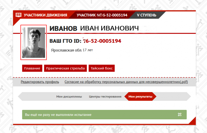Select the Практическая стрельба tag
This screenshot has height=133, width=207.
pos(65,68)
